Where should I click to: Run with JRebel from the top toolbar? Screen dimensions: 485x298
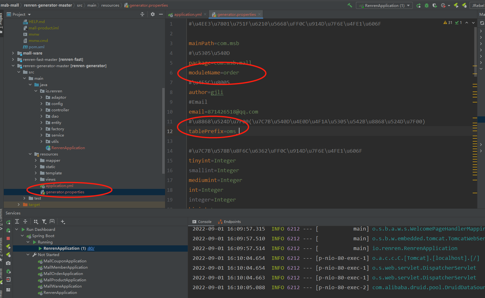[456, 5]
